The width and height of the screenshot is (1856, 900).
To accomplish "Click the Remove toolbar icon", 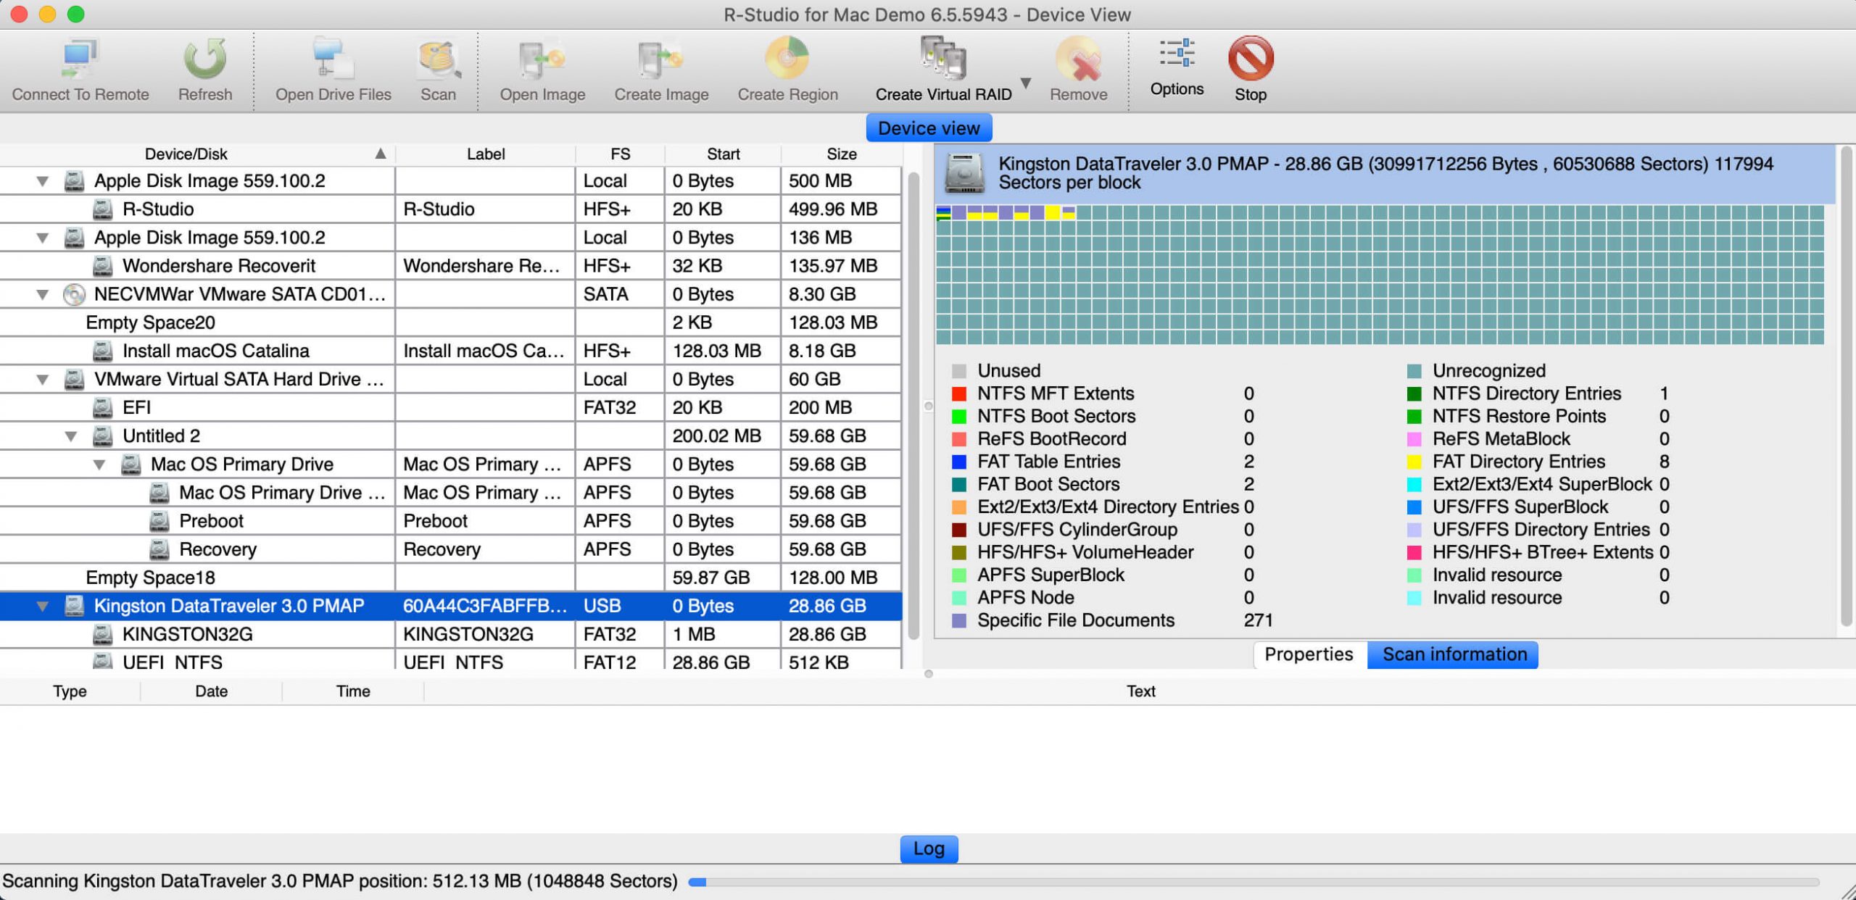I will click(1078, 59).
